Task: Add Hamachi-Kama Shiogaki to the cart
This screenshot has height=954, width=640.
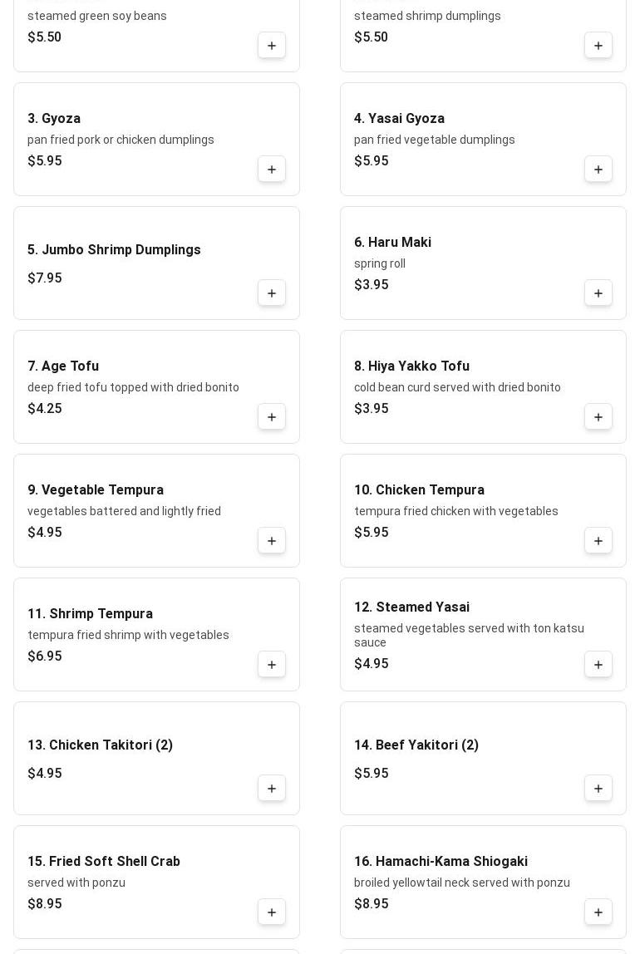Action: tap(598, 912)
